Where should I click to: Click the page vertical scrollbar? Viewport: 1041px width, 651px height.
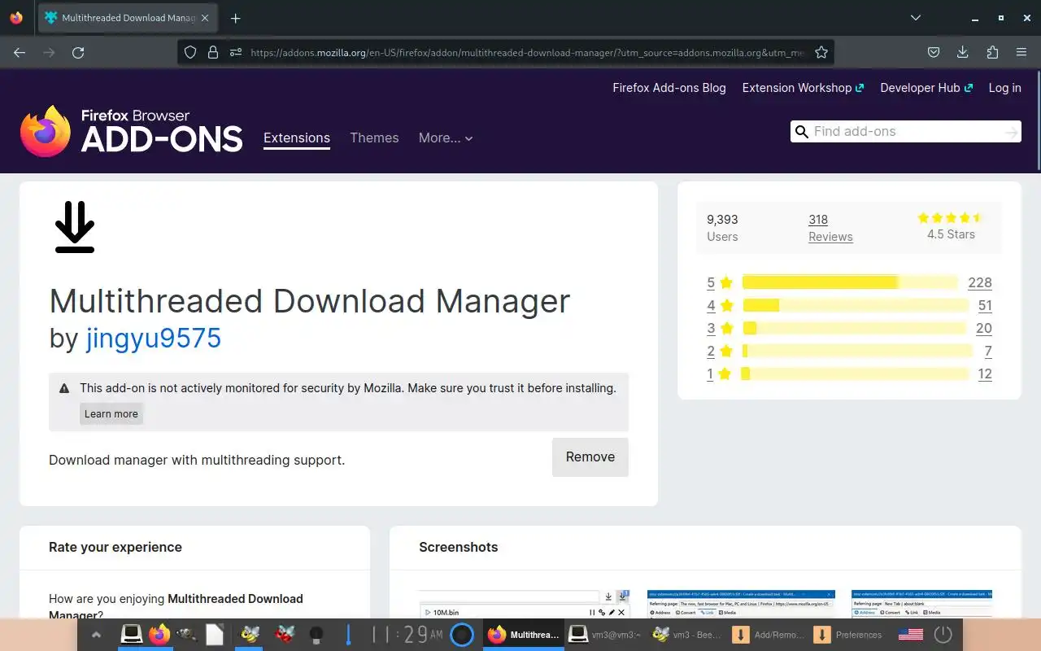[x=1038, y=120]
